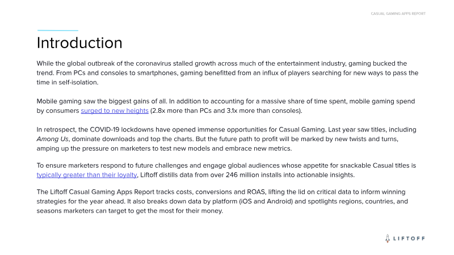Click the LIFTOFF wordmark text
Screen dimensions: 454x255
[x=409, y=239]
